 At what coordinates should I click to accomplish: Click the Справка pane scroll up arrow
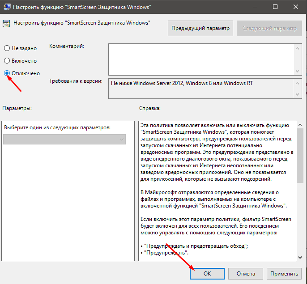point(300,125)
